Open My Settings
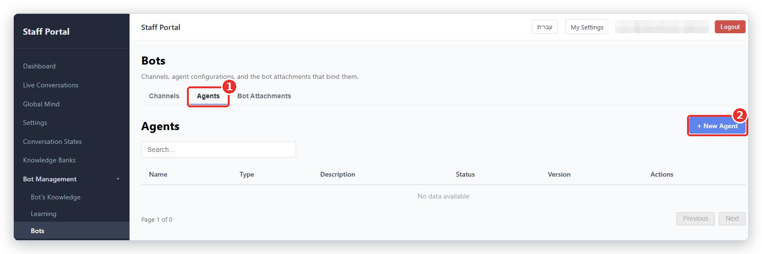Viewport: 762px width, 254px height. [x=587, y=27]
